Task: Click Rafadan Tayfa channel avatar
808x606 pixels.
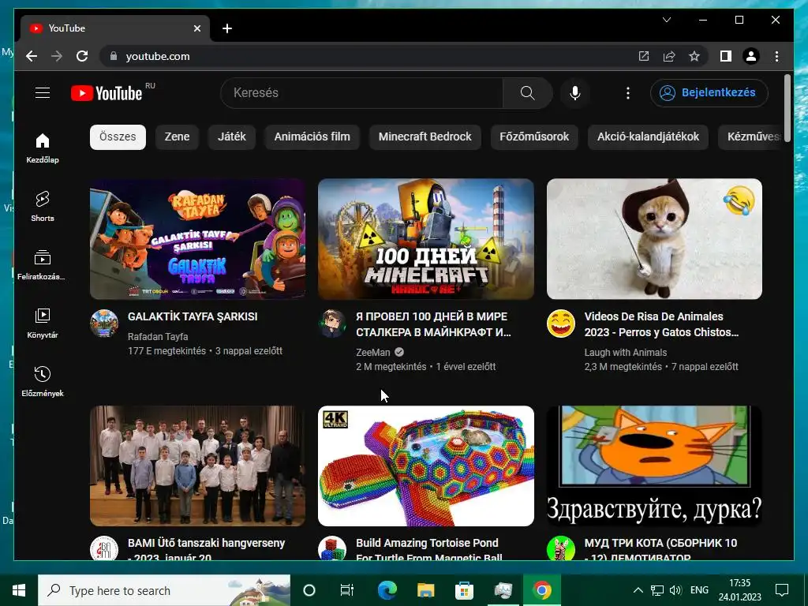Action: tap(104, 324)
